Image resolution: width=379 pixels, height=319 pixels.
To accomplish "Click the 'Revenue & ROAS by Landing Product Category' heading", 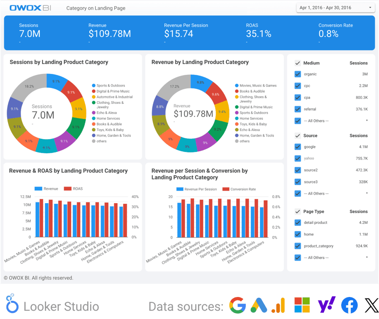I will (x=68, y=171).
